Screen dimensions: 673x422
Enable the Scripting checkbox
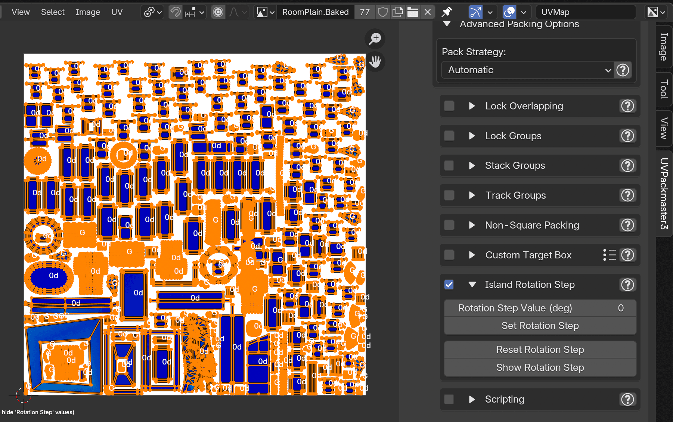[449, 399]
